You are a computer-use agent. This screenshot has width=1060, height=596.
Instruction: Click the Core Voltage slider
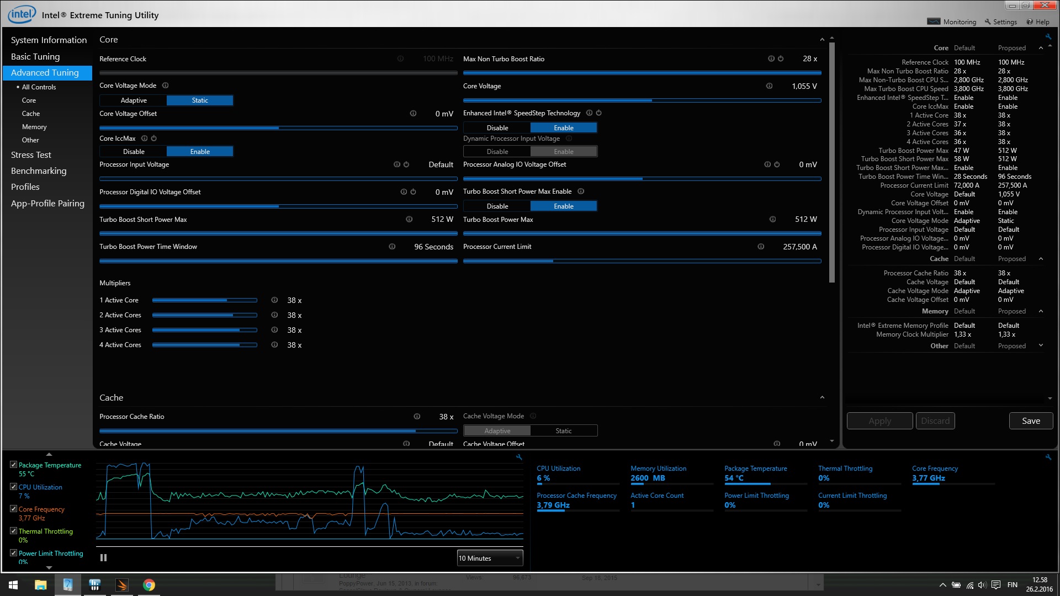[642, 100]
